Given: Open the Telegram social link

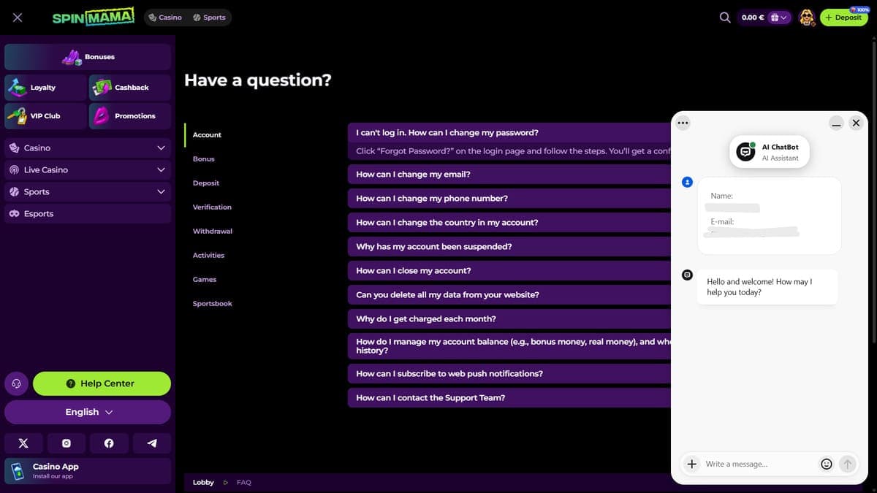Looking at the screenshot, I should click(x=152, y=443).
